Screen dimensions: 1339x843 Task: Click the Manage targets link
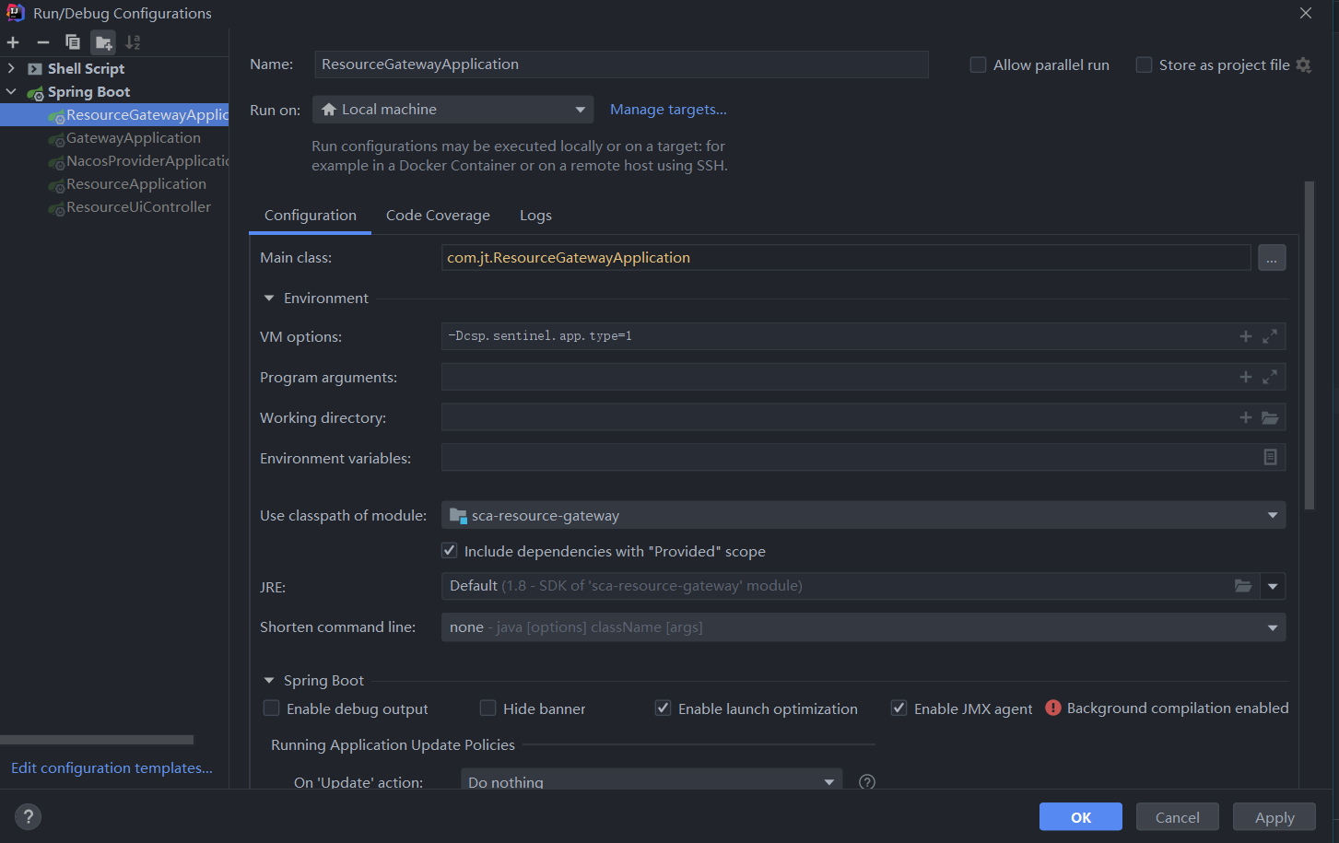tap(668, 110)
